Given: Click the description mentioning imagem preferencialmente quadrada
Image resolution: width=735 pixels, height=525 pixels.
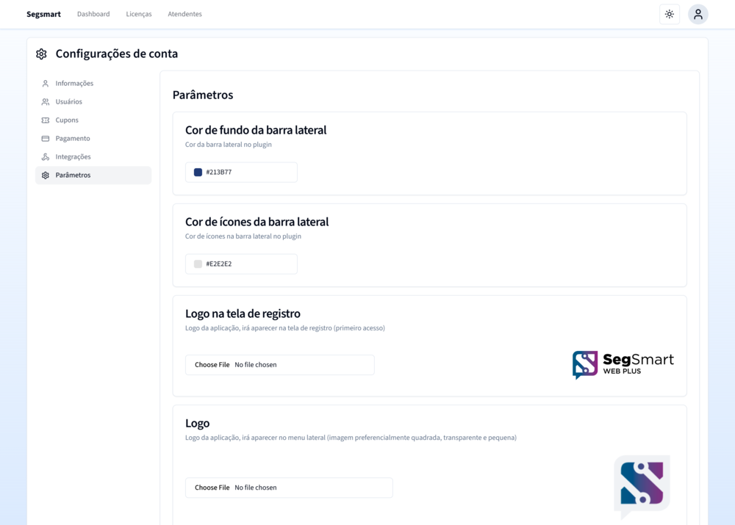Looking at the screenshot, I should pos(351,438).
